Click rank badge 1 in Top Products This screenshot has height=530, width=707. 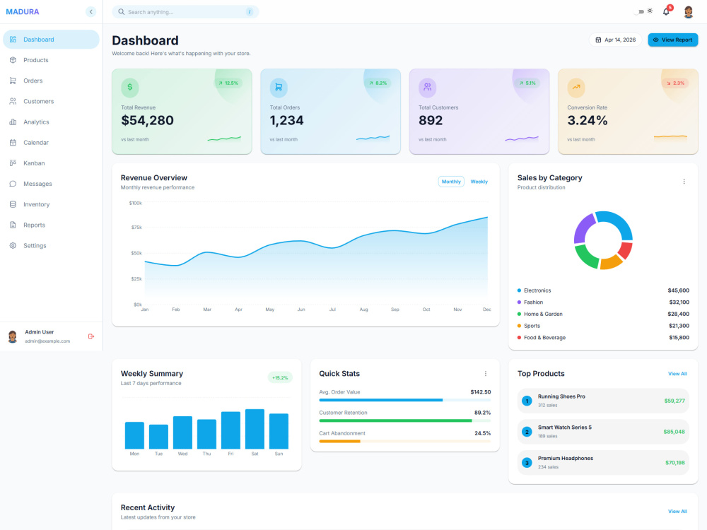click(x=527, y=401)
